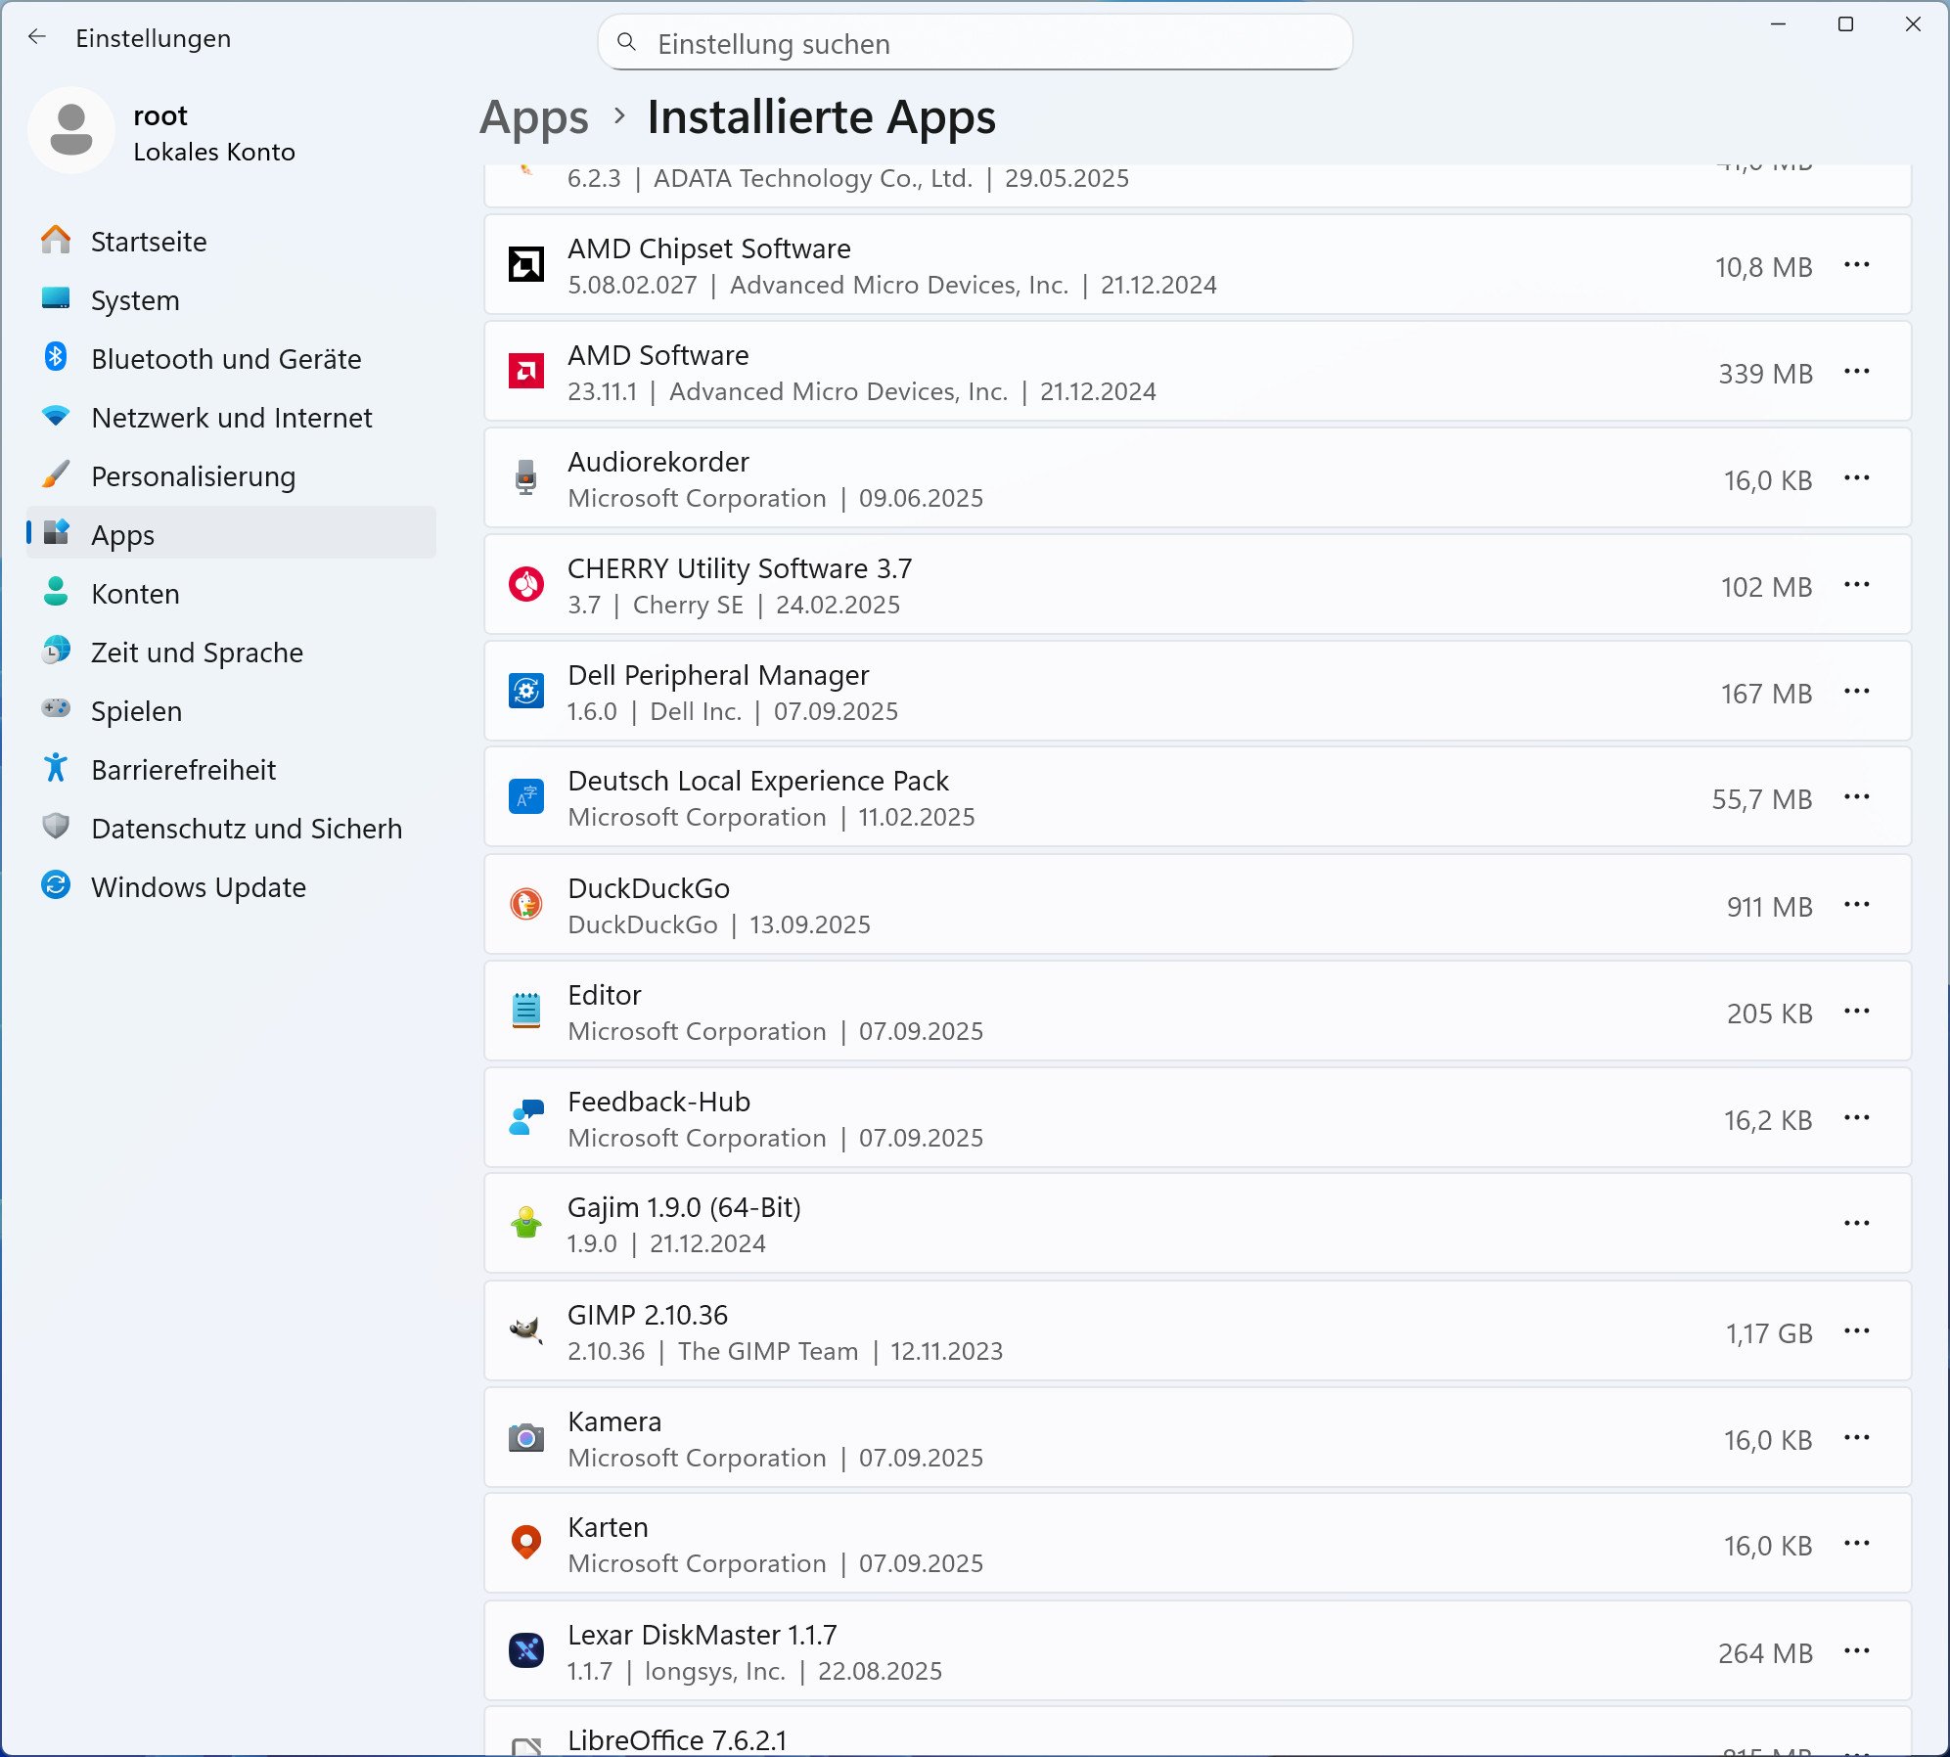Go to Bluetooth und Geräte section
The width and height of the screenshot is (1950, 1757).
pos(225,359)
